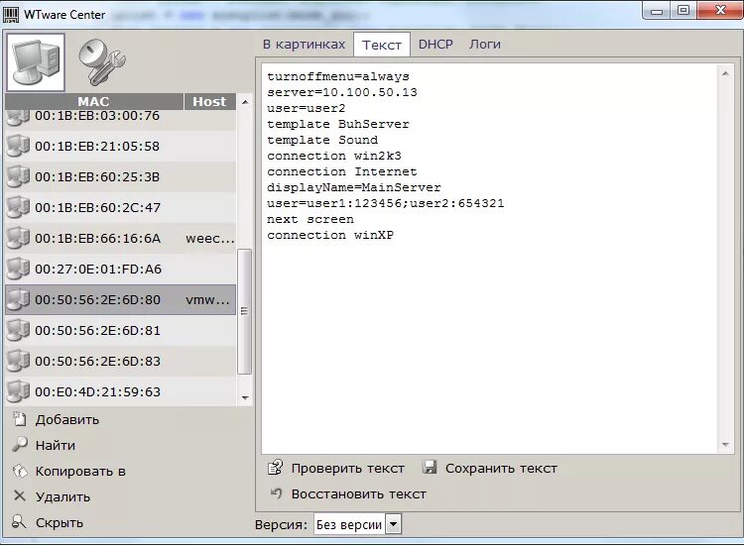The image size is (744, 546).
Task: Click host name vmw... in list
Action: 208,300
